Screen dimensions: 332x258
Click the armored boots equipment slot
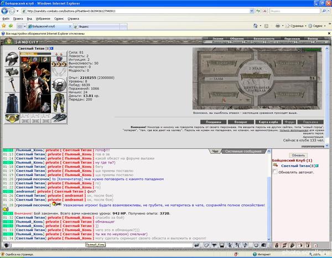[60, 118]
